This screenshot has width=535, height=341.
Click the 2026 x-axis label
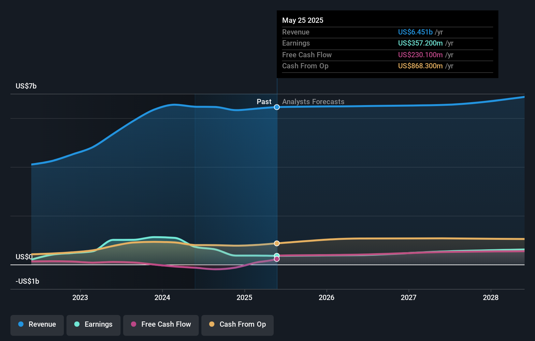(x=326, y=297)
